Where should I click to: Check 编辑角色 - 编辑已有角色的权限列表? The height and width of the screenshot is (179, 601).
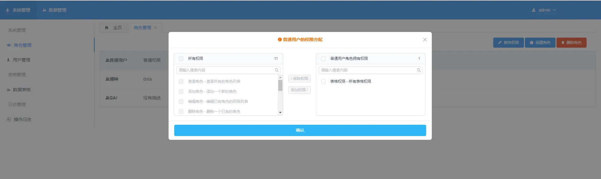181,102
